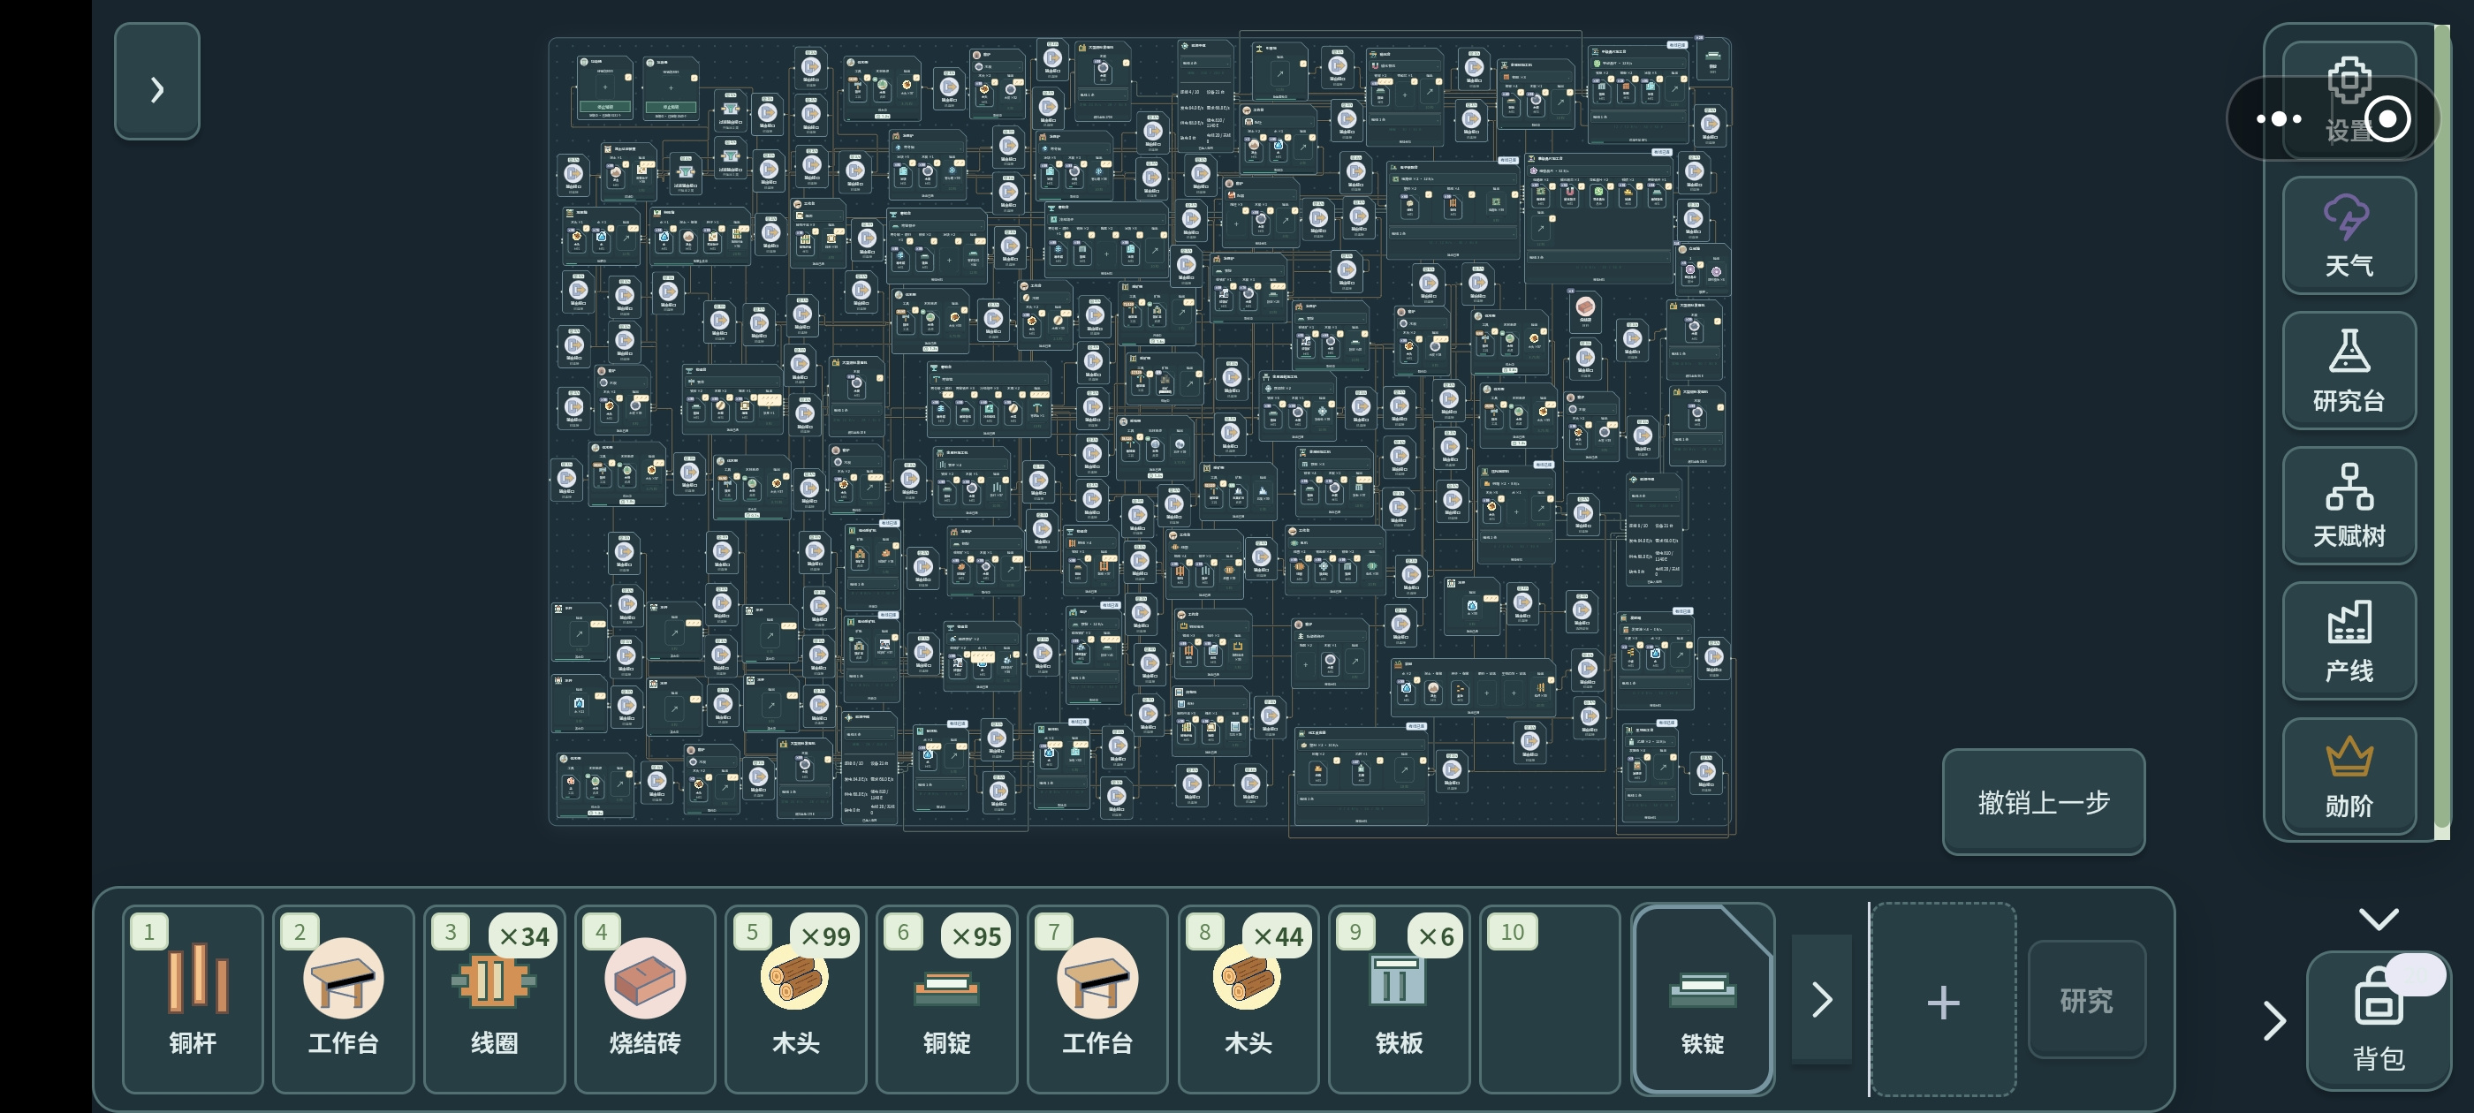Select the 铜锭 item in slot 6

coord(946,999)
